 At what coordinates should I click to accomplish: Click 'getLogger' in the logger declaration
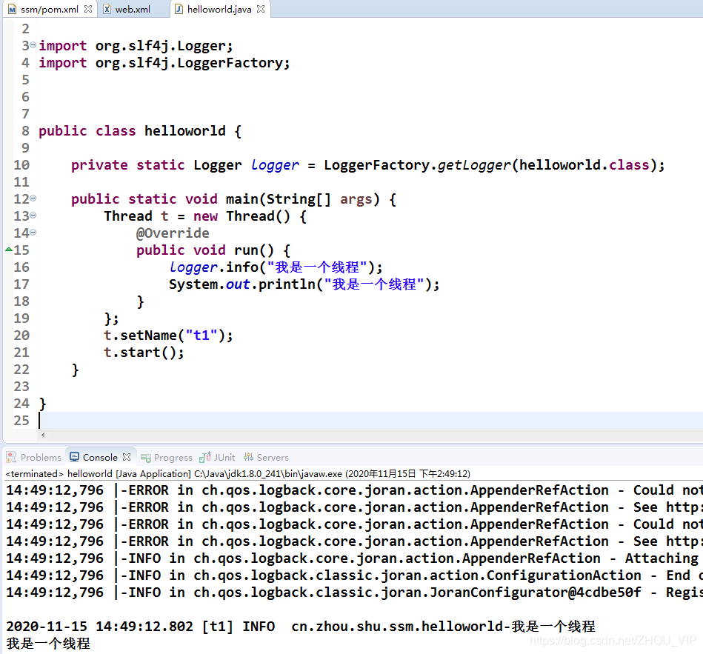point(474,164)
